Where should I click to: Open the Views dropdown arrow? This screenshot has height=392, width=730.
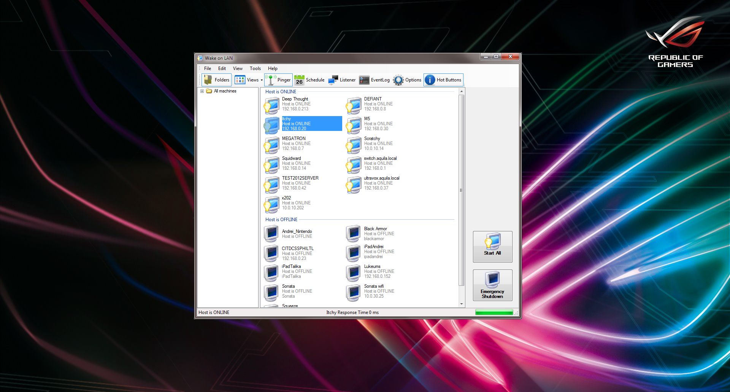coord(262,80)
